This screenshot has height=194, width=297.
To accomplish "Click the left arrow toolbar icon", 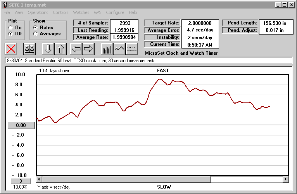I will (76, 49).
